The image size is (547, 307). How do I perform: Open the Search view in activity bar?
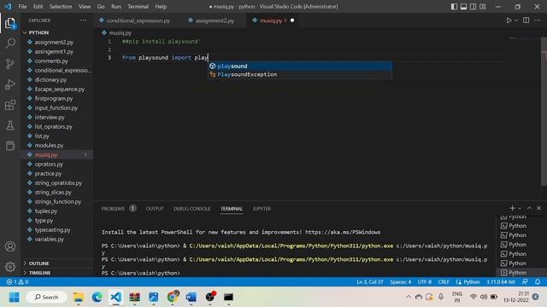(x=10, y=43)
